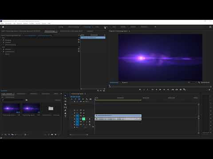Image resolution: width=213 pixels, height=159 pixels.
Task: Click New Bin in Project panel
Action: click(x=52, y=135)
